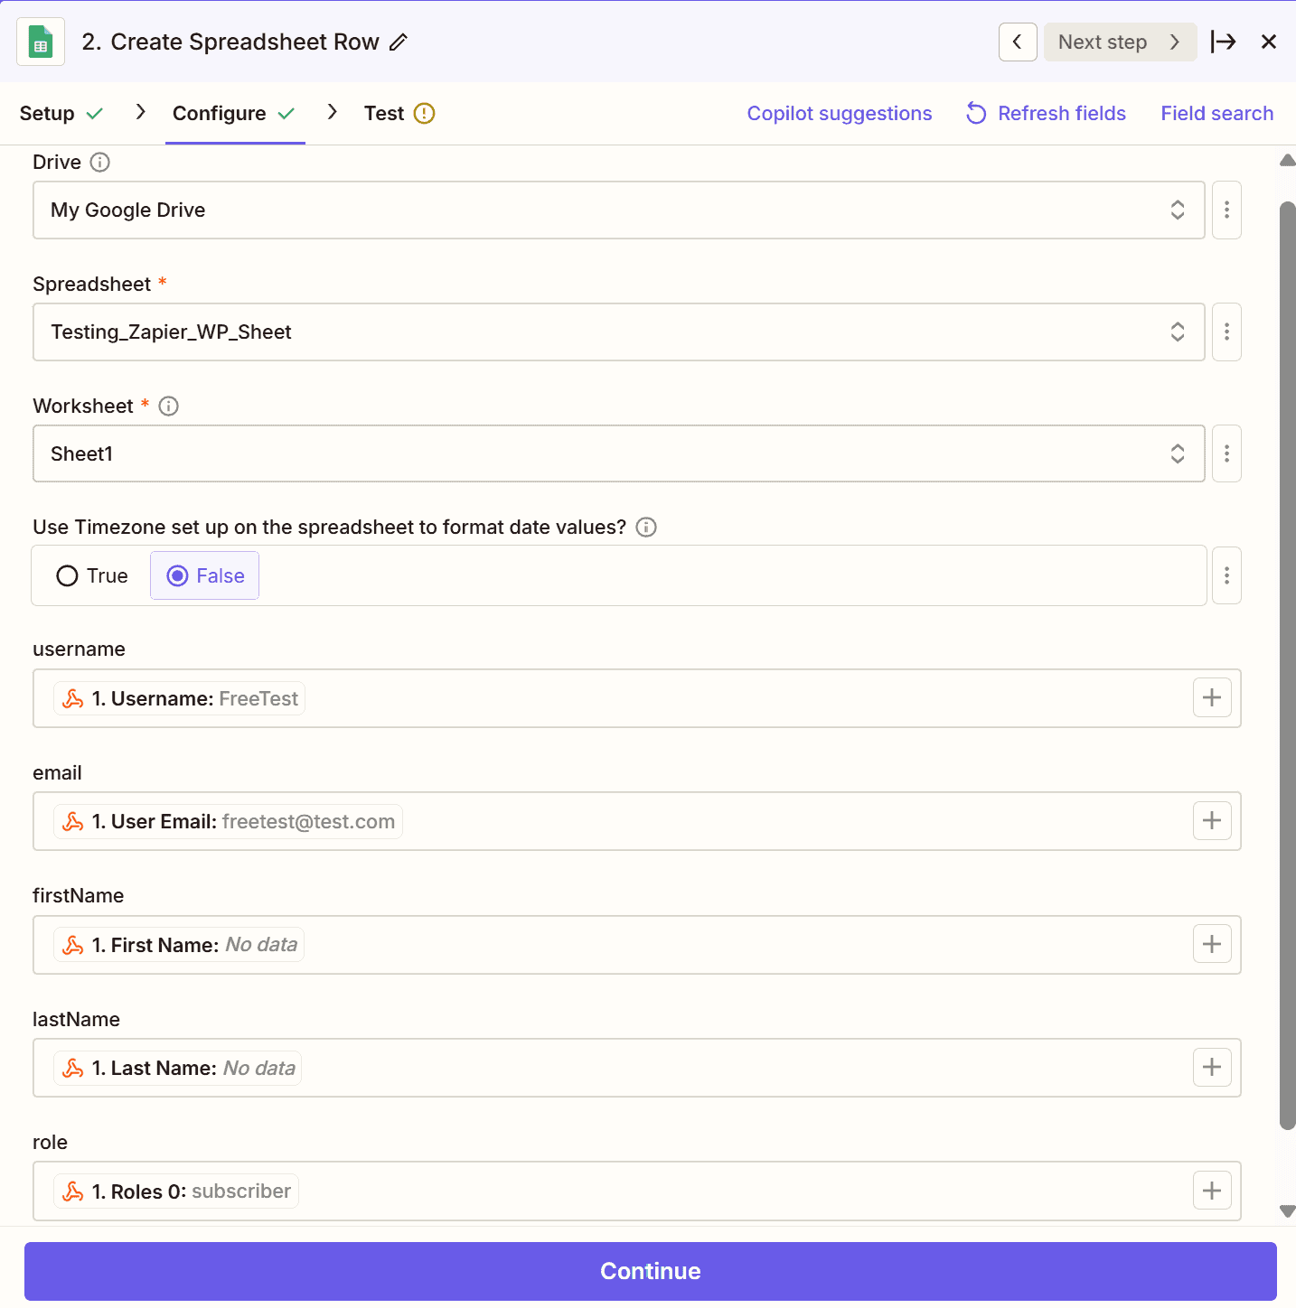Click the Refresh fields link
This screenshot has width=1296, height=1308.
coord(1062,113)
